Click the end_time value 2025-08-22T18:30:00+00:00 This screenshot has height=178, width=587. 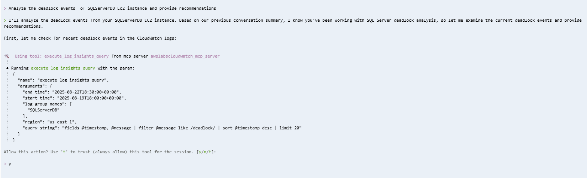86,92
